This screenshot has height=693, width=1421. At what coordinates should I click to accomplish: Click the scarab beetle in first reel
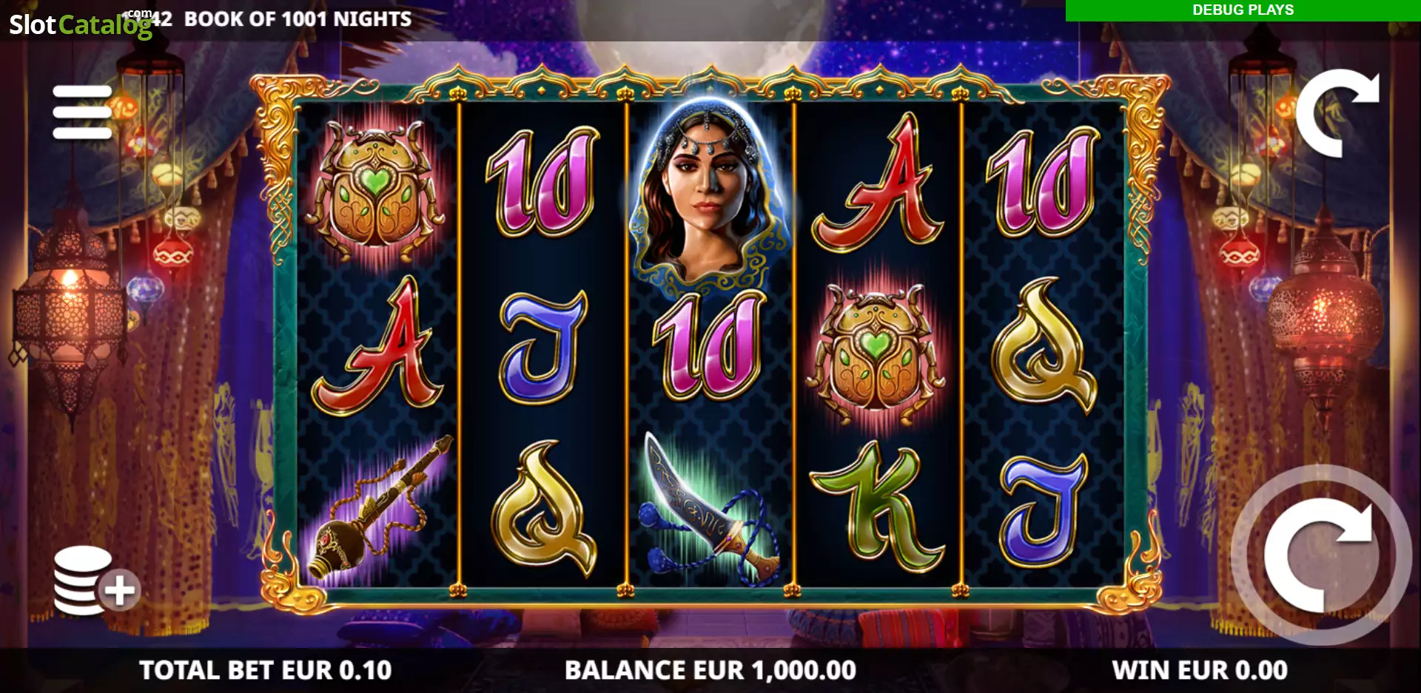click(x=376, y=190)
